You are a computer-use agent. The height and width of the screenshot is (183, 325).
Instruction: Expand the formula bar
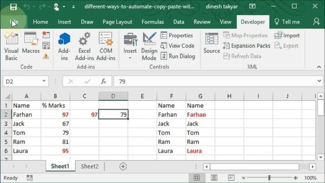tap(319, 81)
